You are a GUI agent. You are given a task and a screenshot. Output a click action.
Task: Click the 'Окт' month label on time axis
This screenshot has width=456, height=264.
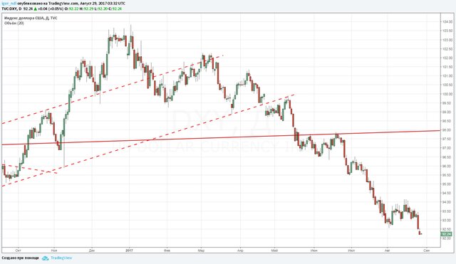[18, 250]
